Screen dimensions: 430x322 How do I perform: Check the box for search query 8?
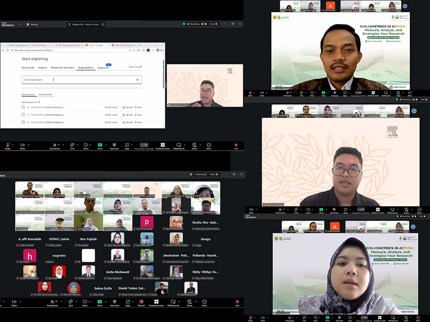coord(23,107)
